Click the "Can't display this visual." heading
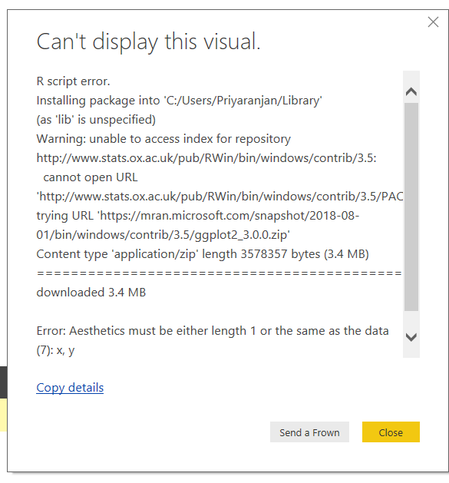 click(x=148, y=41)
